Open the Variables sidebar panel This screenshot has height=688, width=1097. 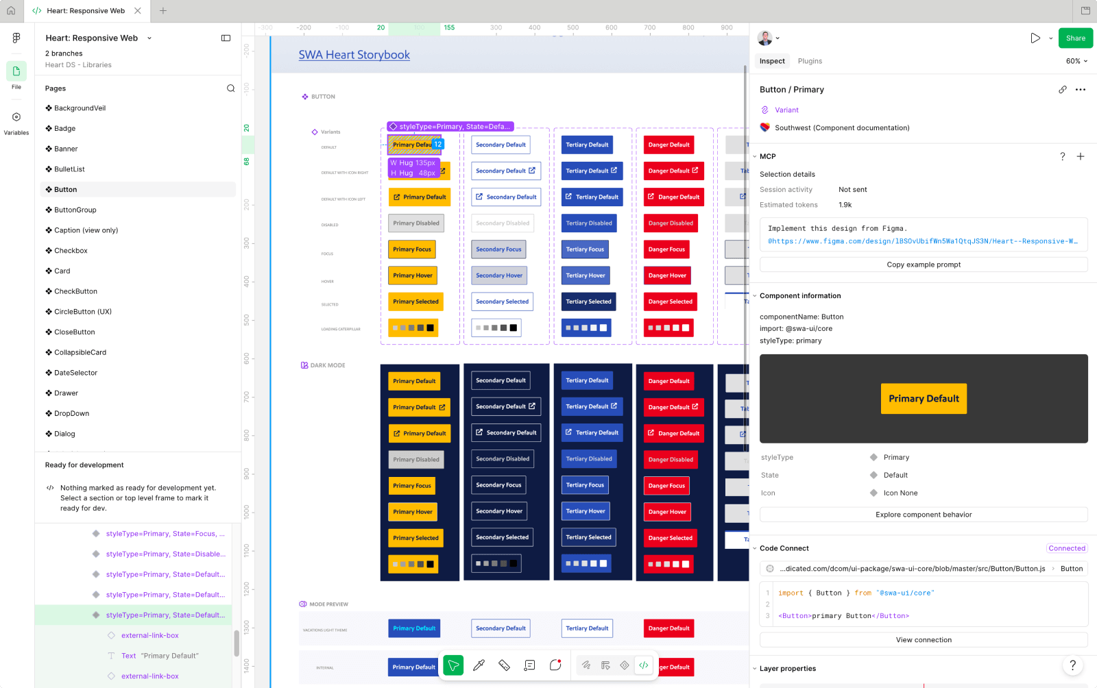[16, 122]
